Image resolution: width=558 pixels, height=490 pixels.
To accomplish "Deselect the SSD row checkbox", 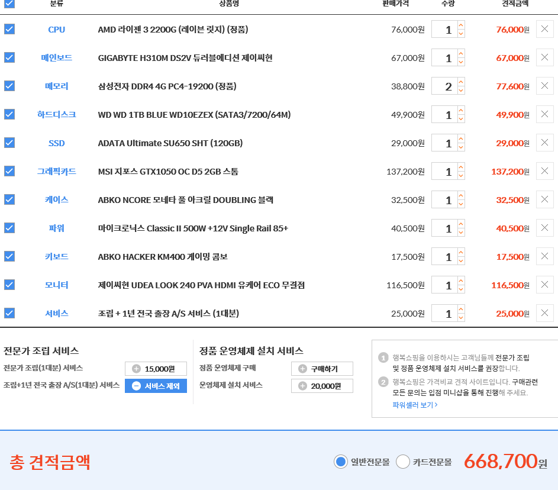I will pos(9,143).
